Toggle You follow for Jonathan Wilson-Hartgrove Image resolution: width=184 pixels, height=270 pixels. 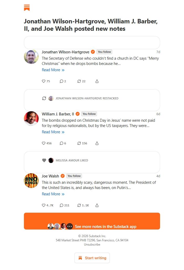[x=104, y=52]
